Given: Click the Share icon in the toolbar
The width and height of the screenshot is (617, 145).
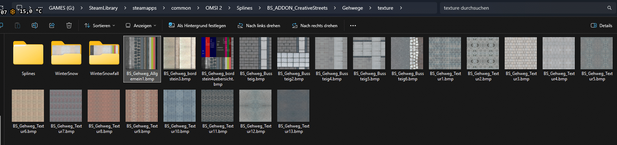Looking at the screenshot, I should click(52, 25).
